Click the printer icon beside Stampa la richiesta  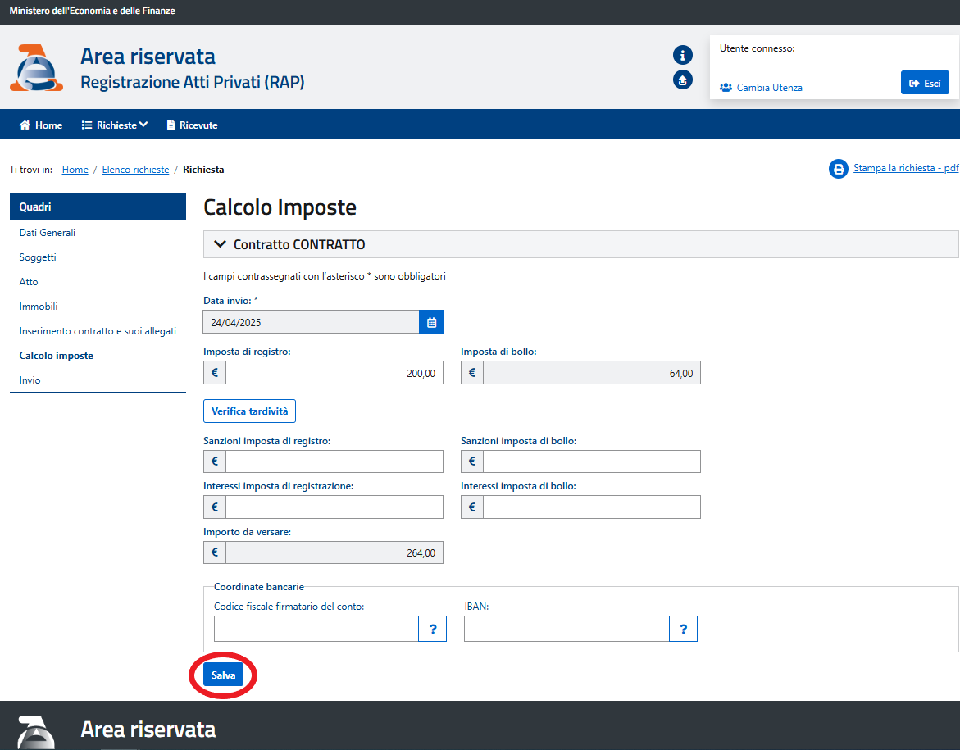[838, 169]
